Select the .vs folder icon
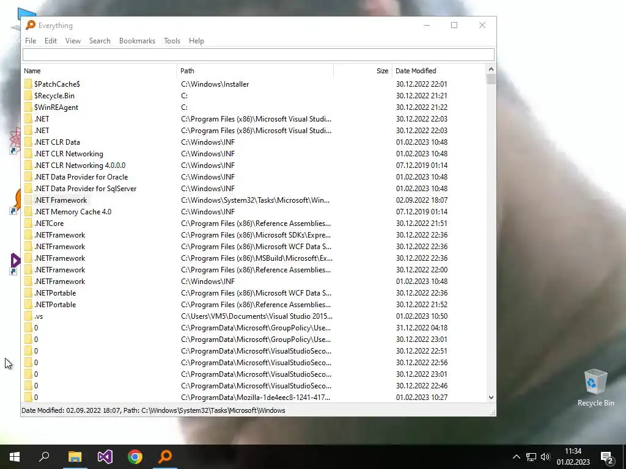This screenshot has height=469, width=626. (28, 316)
